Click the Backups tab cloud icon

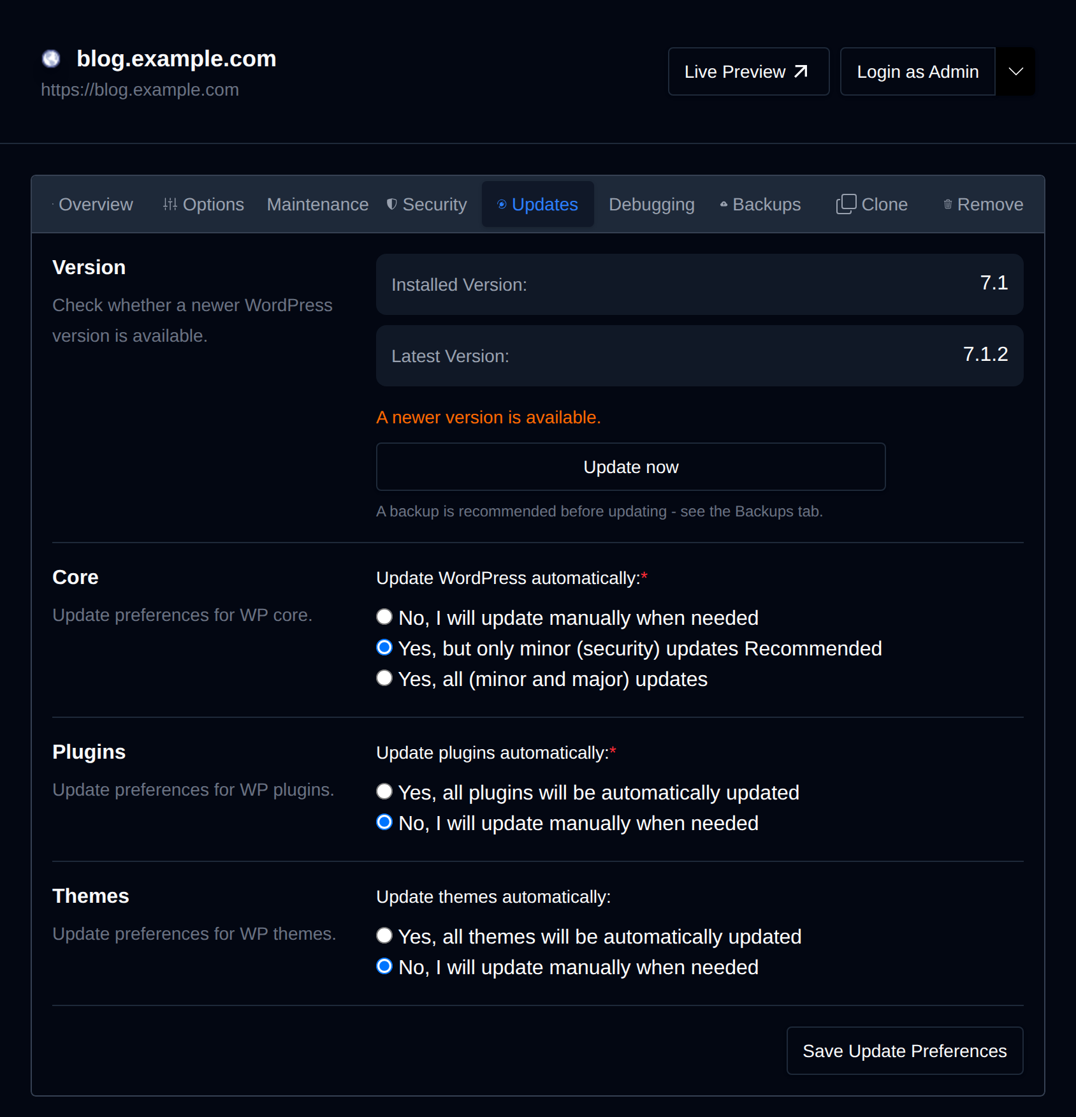723,204
